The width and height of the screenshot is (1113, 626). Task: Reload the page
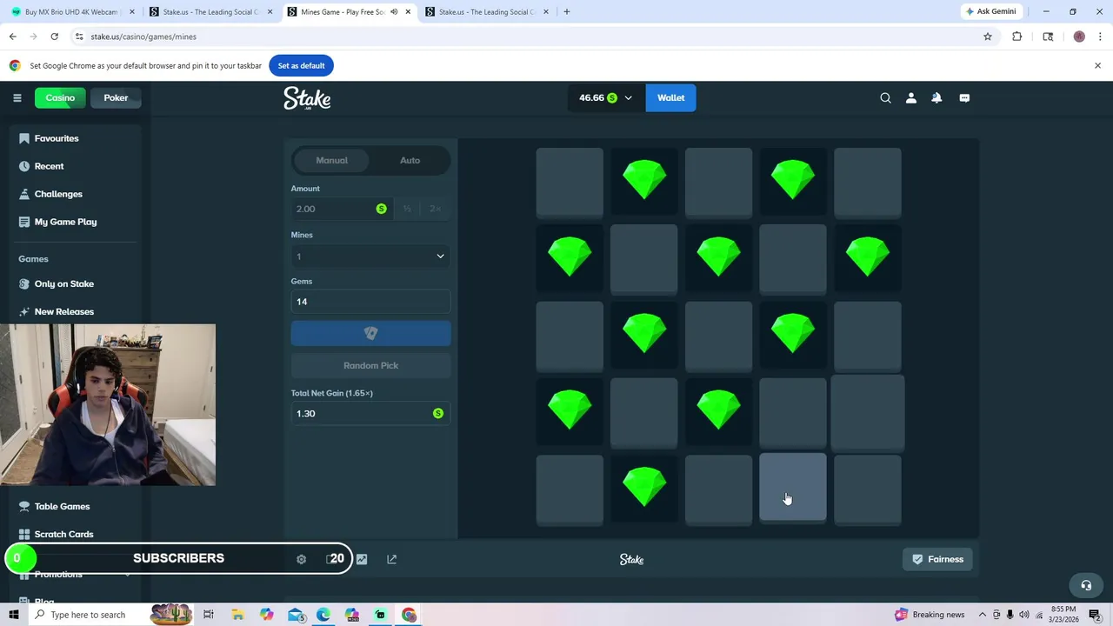click(x=54, y=37)
